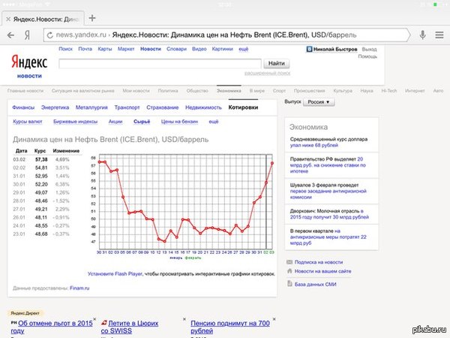
Task: Open the Поиск service link
Action: (x=66, y=49)
